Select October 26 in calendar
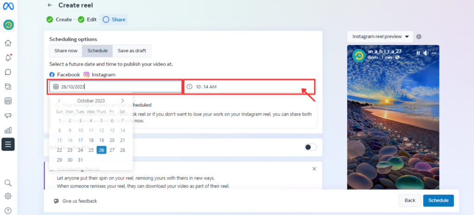The height and width of the screenshot is (215, 474). [101, 150]
